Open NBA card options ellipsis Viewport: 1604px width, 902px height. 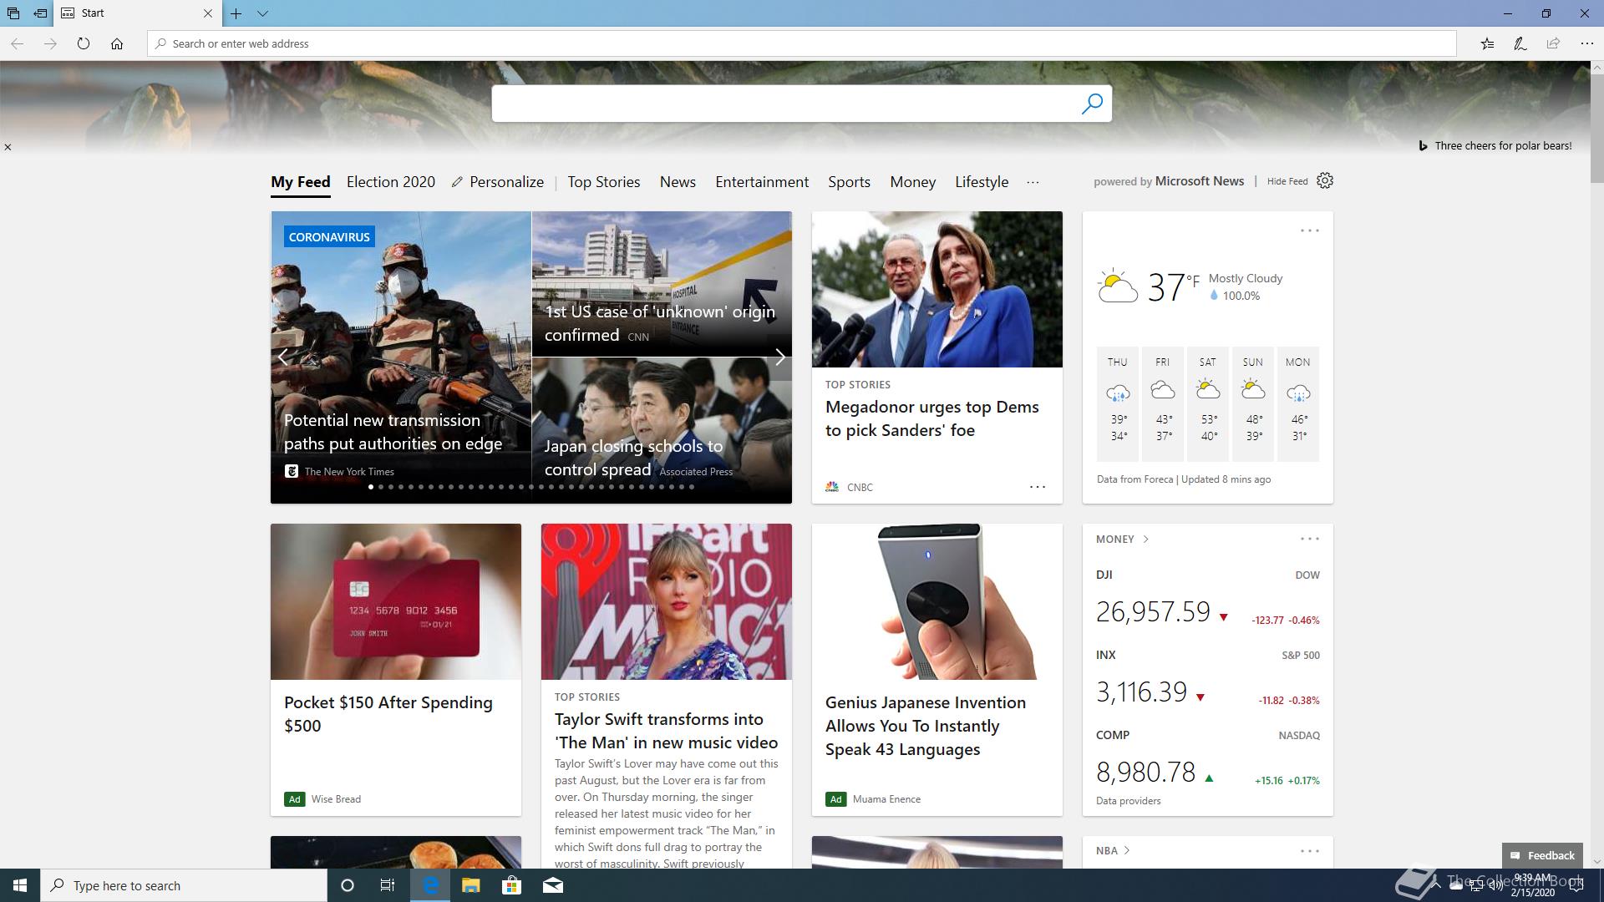(1309, 851)
